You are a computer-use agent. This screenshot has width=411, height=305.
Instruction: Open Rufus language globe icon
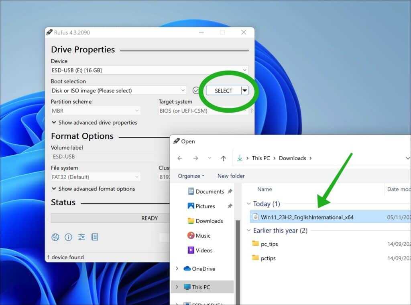pos(55,237)
